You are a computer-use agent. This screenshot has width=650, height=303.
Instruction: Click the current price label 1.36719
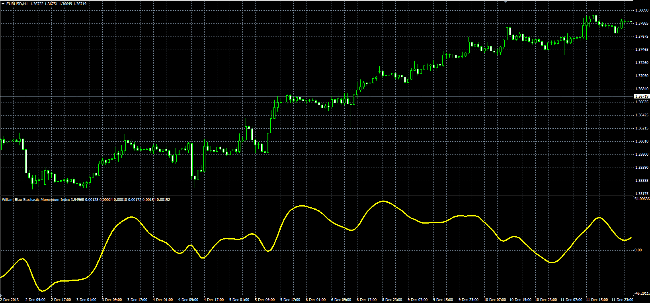tap(641, 96)
